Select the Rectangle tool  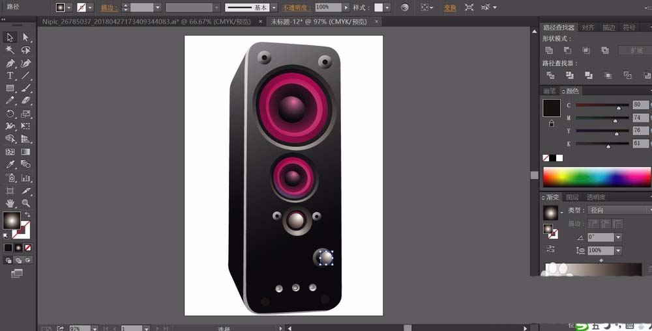point(10,88)
